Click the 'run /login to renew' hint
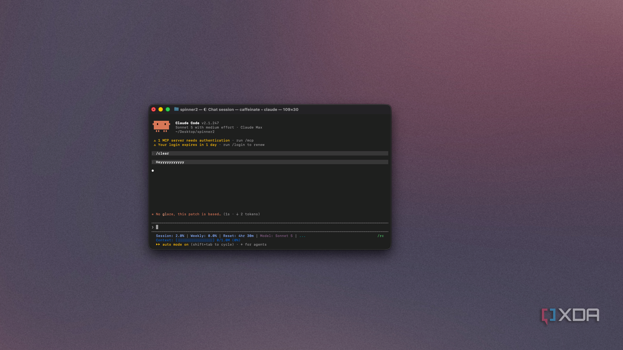The image size is (623, 350). tap(244, 145)
